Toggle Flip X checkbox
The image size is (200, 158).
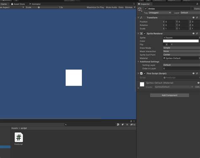point(164,44)
